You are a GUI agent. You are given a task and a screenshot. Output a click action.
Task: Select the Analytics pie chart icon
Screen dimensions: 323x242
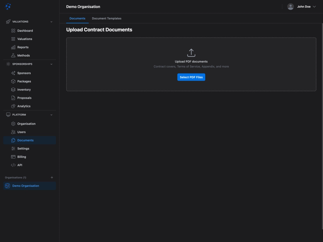pyautogui.click(x=13, y=106)
